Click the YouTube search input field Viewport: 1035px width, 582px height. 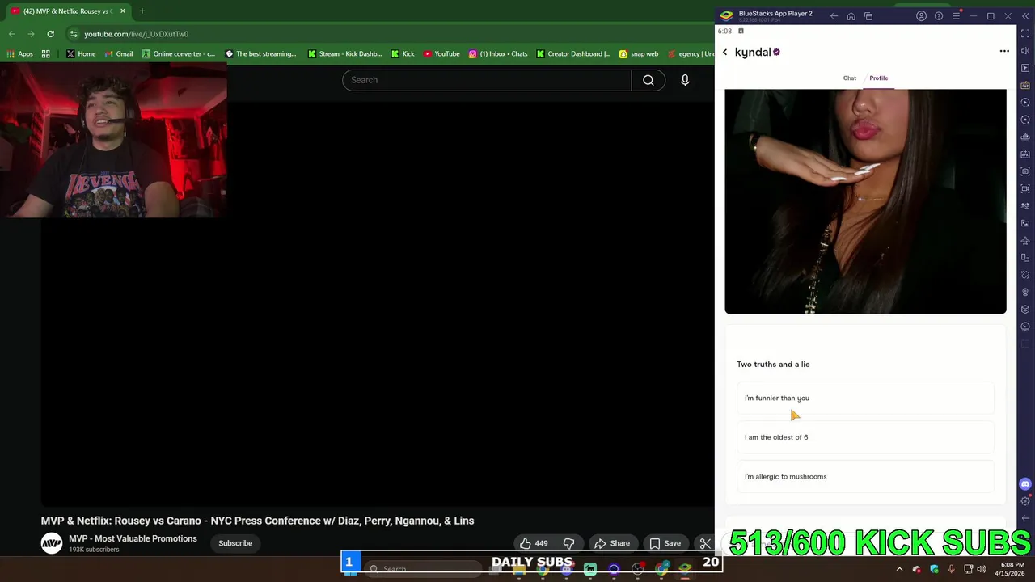(x=487, y=80)
